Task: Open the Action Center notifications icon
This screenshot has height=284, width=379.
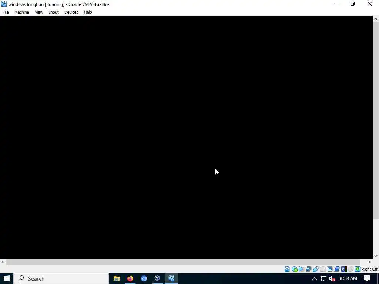Action: pos(367,278)
